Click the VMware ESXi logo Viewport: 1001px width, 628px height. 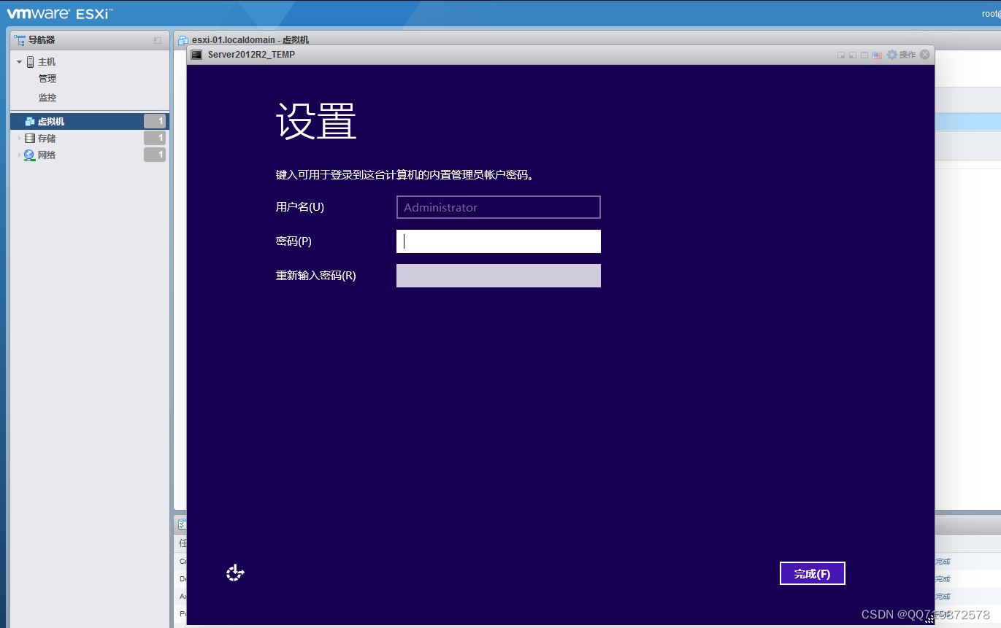pyautogui.click(x=60, y=13)
